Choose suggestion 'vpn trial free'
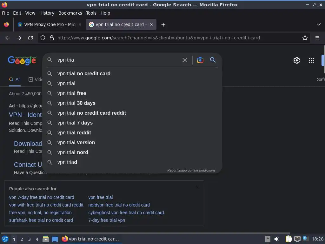This screenshot has width=325, height=244. point(132,93)
